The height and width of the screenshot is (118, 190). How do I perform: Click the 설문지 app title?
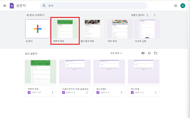21,6
